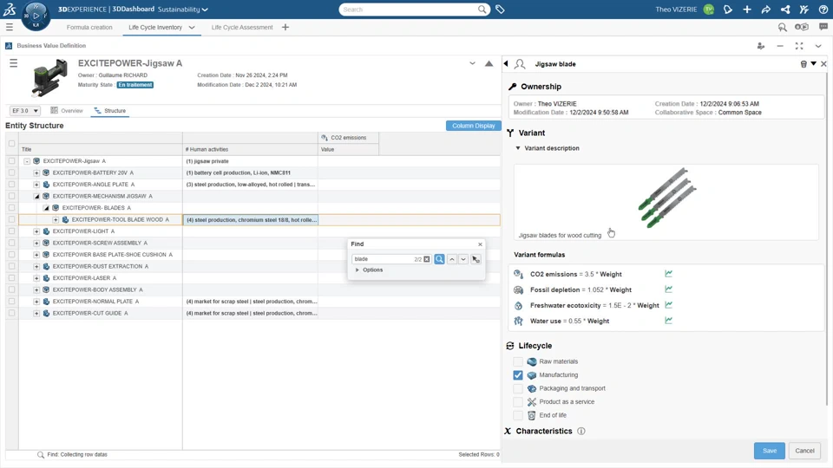833x468 pixels.
Task: Open the social network share icon
Action: point(785,9)
